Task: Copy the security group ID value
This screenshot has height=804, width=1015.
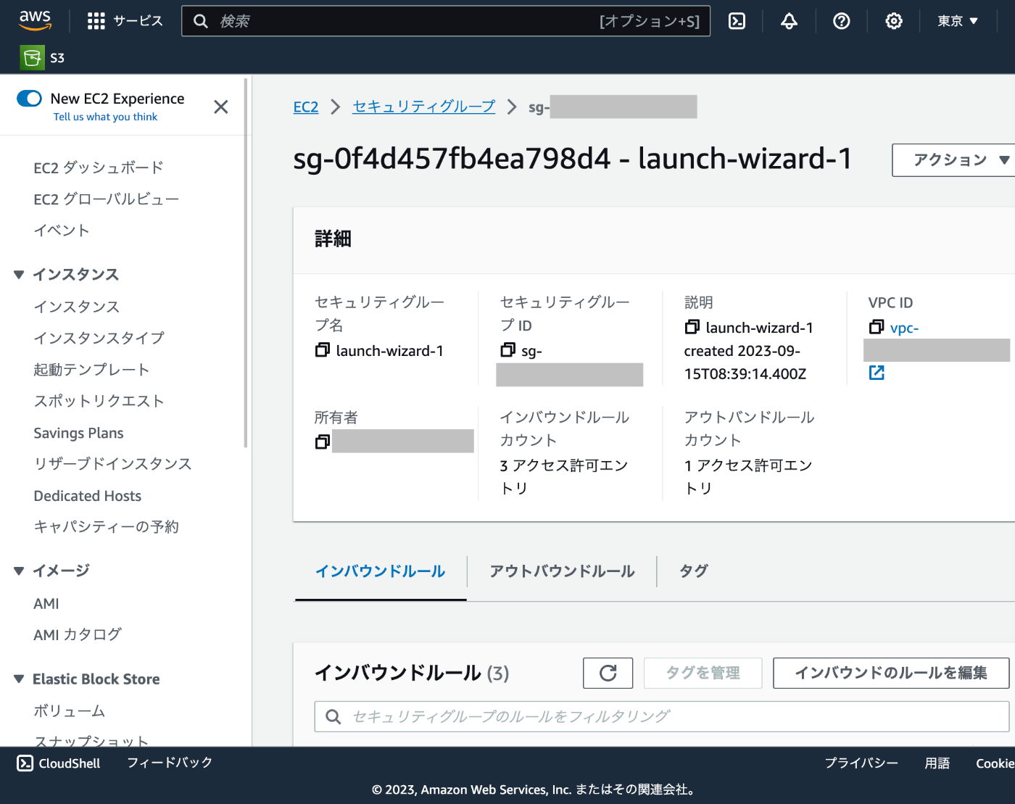Action: click(x=508, y=350)
